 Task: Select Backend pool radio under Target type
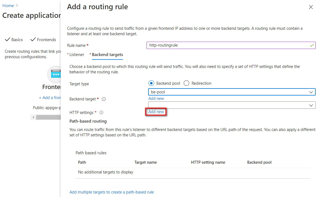coord(151,83)
